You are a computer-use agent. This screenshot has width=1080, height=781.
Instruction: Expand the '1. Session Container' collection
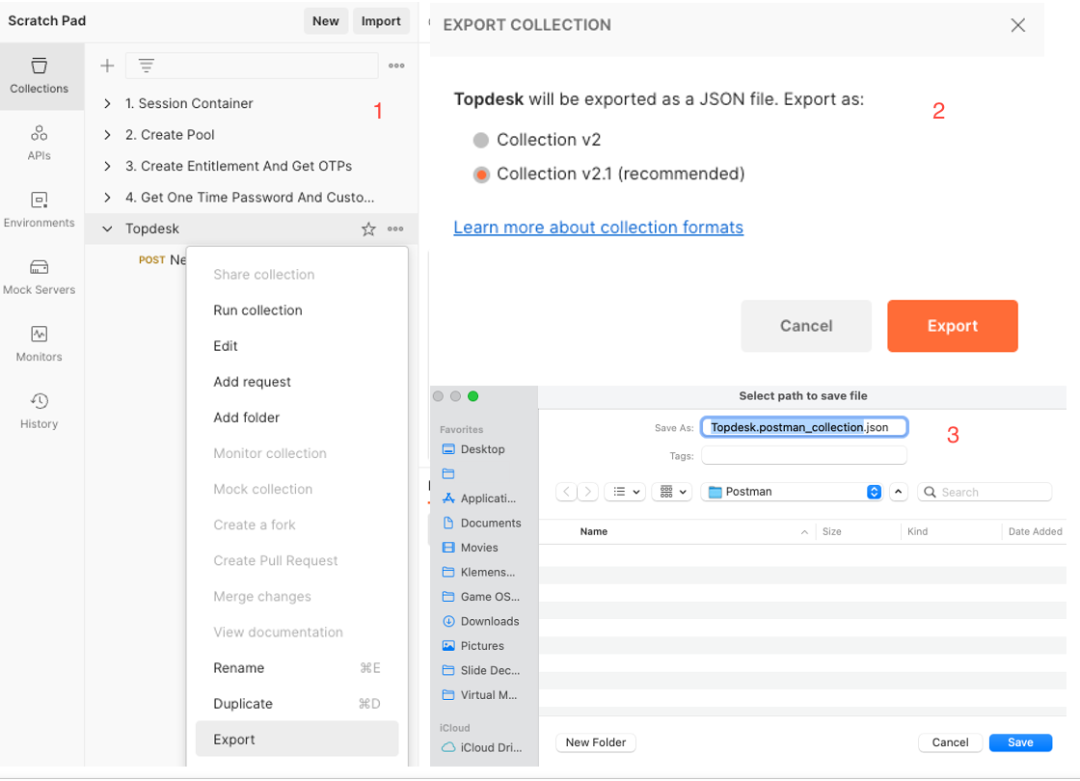[107, 103]
